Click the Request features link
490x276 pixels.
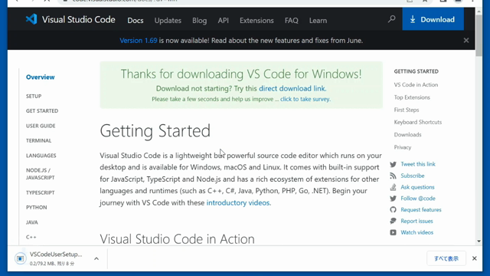click(421, 209)
